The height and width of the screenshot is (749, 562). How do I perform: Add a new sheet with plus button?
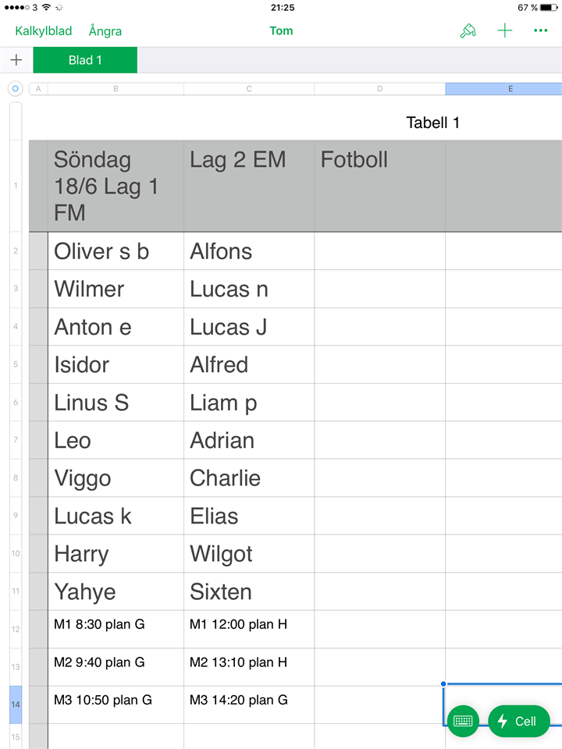tap(16, 60)
